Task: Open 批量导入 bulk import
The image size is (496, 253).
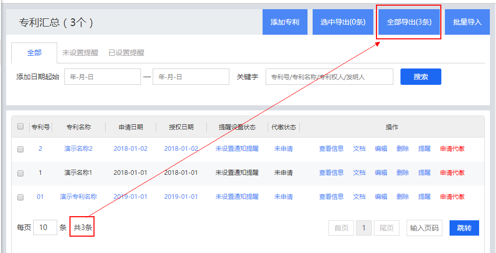Action: click(467, 22)
